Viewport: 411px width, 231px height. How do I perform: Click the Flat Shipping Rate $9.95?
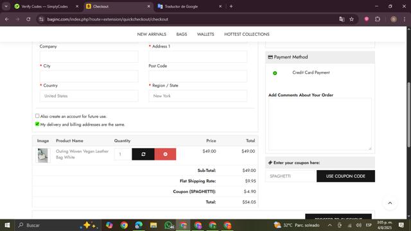click(250, 181)
